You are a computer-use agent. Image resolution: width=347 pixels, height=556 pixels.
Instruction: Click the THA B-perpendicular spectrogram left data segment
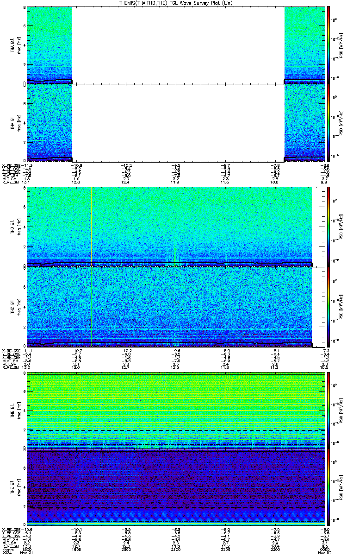50,44
